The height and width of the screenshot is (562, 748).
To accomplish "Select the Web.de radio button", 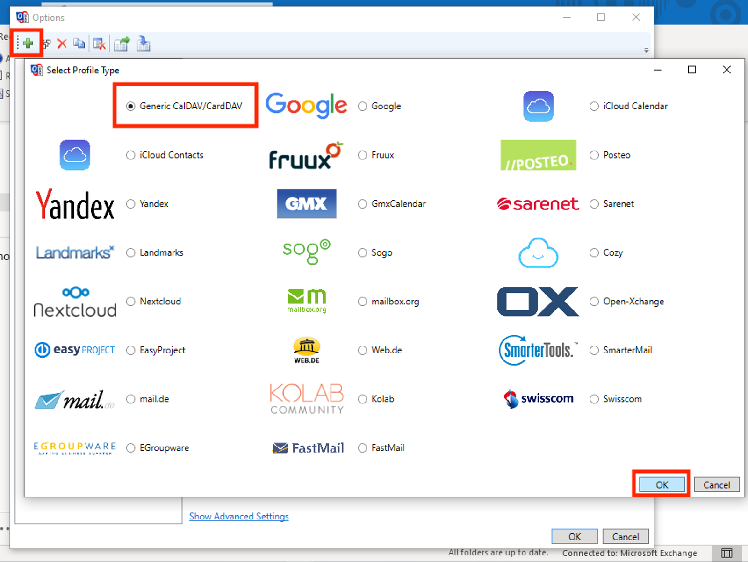I will click(x=362, y=350).
